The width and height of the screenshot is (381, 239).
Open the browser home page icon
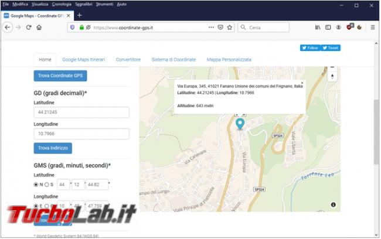coord(39,27)
